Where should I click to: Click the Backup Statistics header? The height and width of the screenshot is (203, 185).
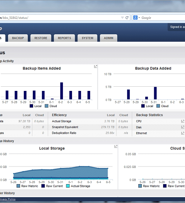point(150,115)
